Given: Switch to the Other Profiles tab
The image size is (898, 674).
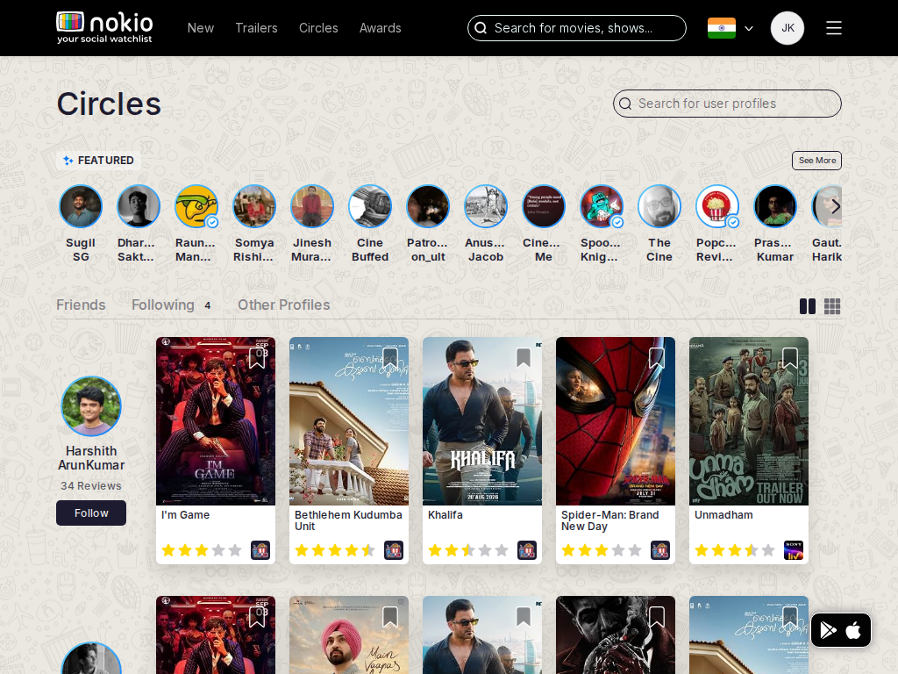Looking at the screenshot, I should 284,305.
